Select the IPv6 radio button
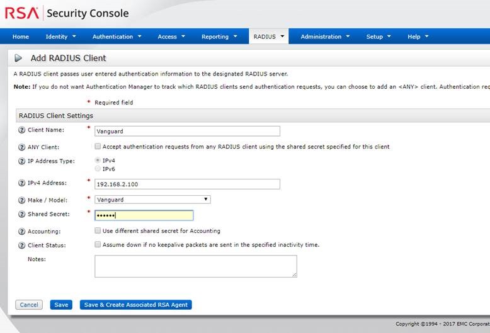 [x=98, y=169]
